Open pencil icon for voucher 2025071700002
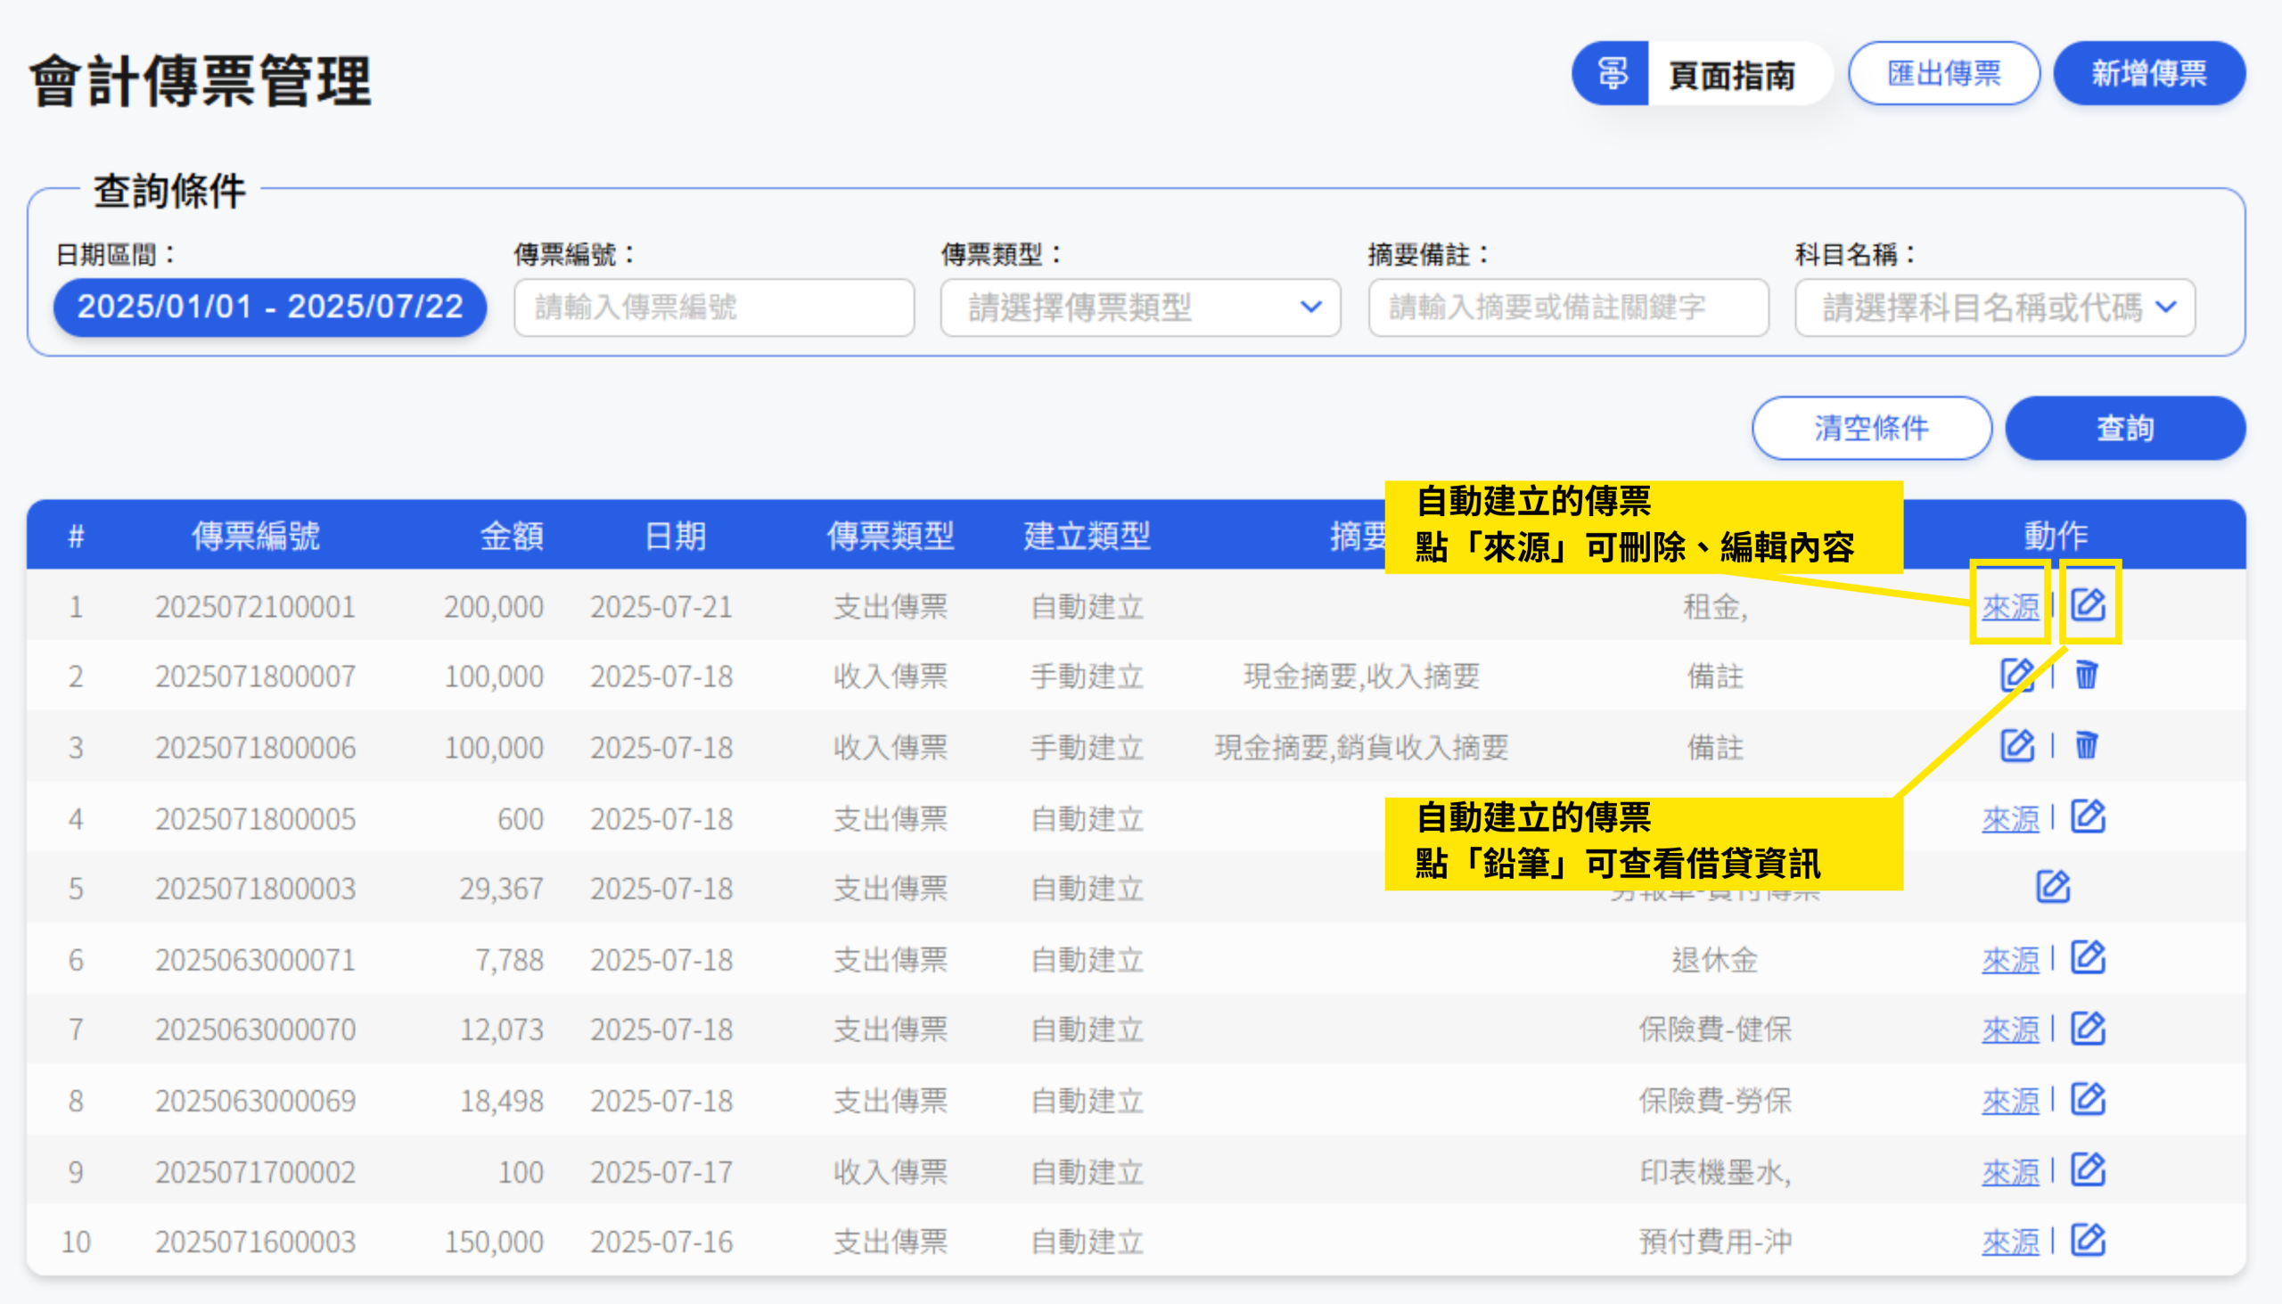Viewport: 2282px width, 1304px height. (x=2088, y=1169)
